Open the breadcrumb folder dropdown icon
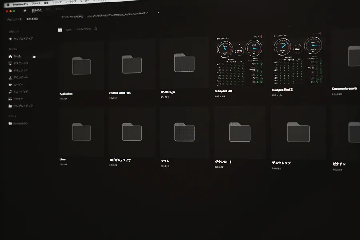 tap(60, 30)
